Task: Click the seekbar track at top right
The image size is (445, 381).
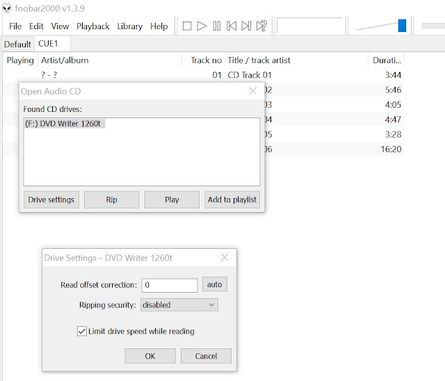Action: pyautogui.click(x=433, y=26)
